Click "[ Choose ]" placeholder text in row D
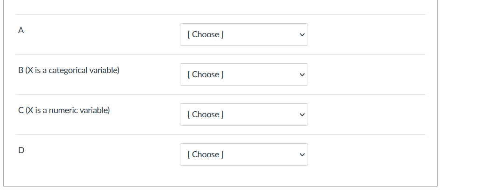The width and height of the screenshot is (481, 194). pos(205,154)
